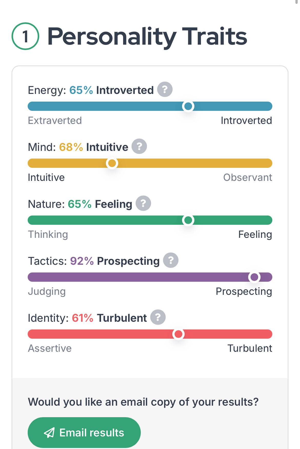Image resolution: width=300 pixels, height=449 pixels.
Task: Select the Assertive label under Identity bar
Action: pos(50,348)
